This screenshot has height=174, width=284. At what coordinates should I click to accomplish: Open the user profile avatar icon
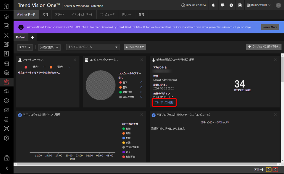pyautogui.click(x=278, y=5)
